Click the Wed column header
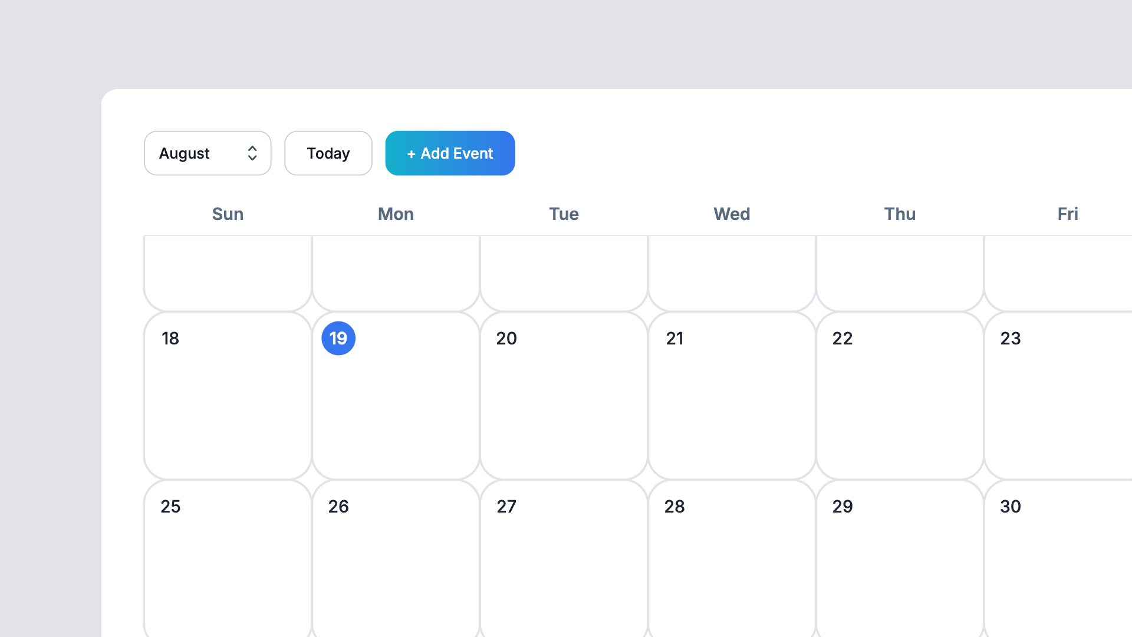1132x637 pixels. [x=732, y=214]
